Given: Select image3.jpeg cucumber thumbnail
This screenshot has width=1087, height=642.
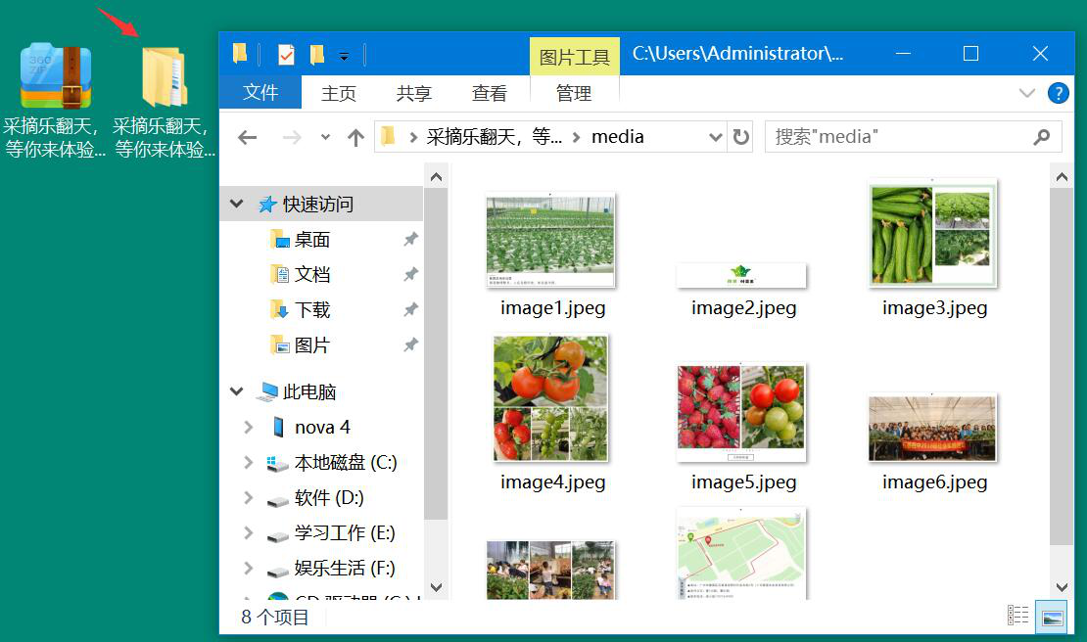Looking at the screenshot, I should (932, 233).
